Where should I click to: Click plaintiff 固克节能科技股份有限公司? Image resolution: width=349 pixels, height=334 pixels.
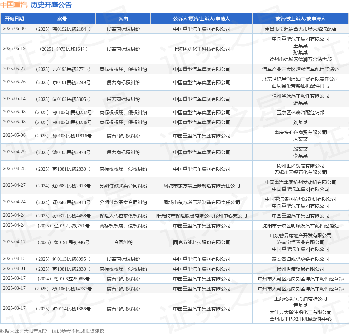point(202,242)
